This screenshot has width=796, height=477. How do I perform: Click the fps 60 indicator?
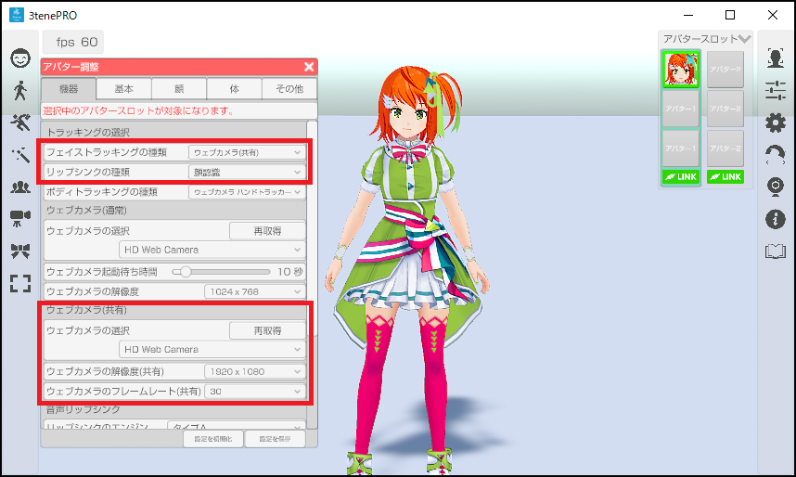coord(73,42)
